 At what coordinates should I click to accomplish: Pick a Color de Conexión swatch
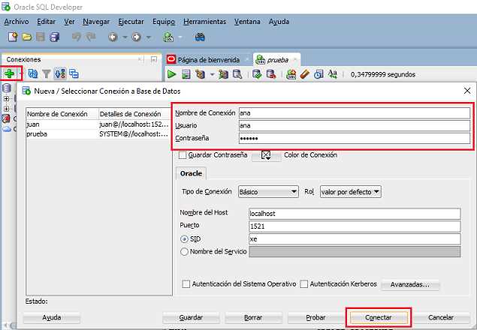266,155
